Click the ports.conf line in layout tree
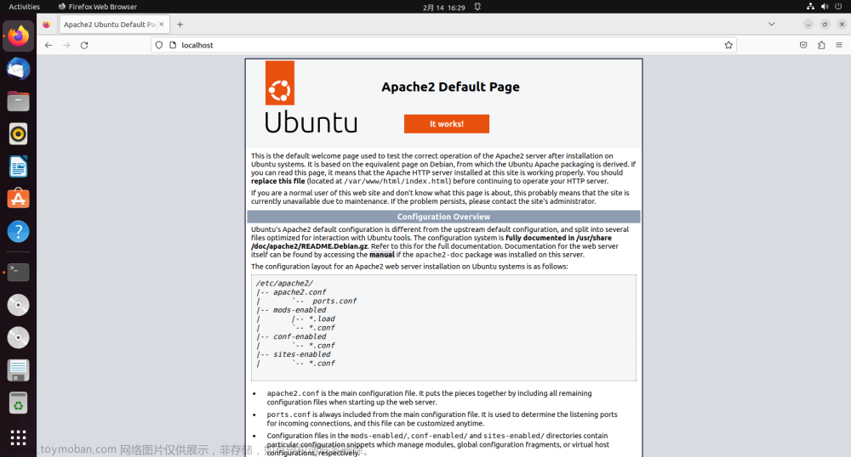 coord(334,301)
